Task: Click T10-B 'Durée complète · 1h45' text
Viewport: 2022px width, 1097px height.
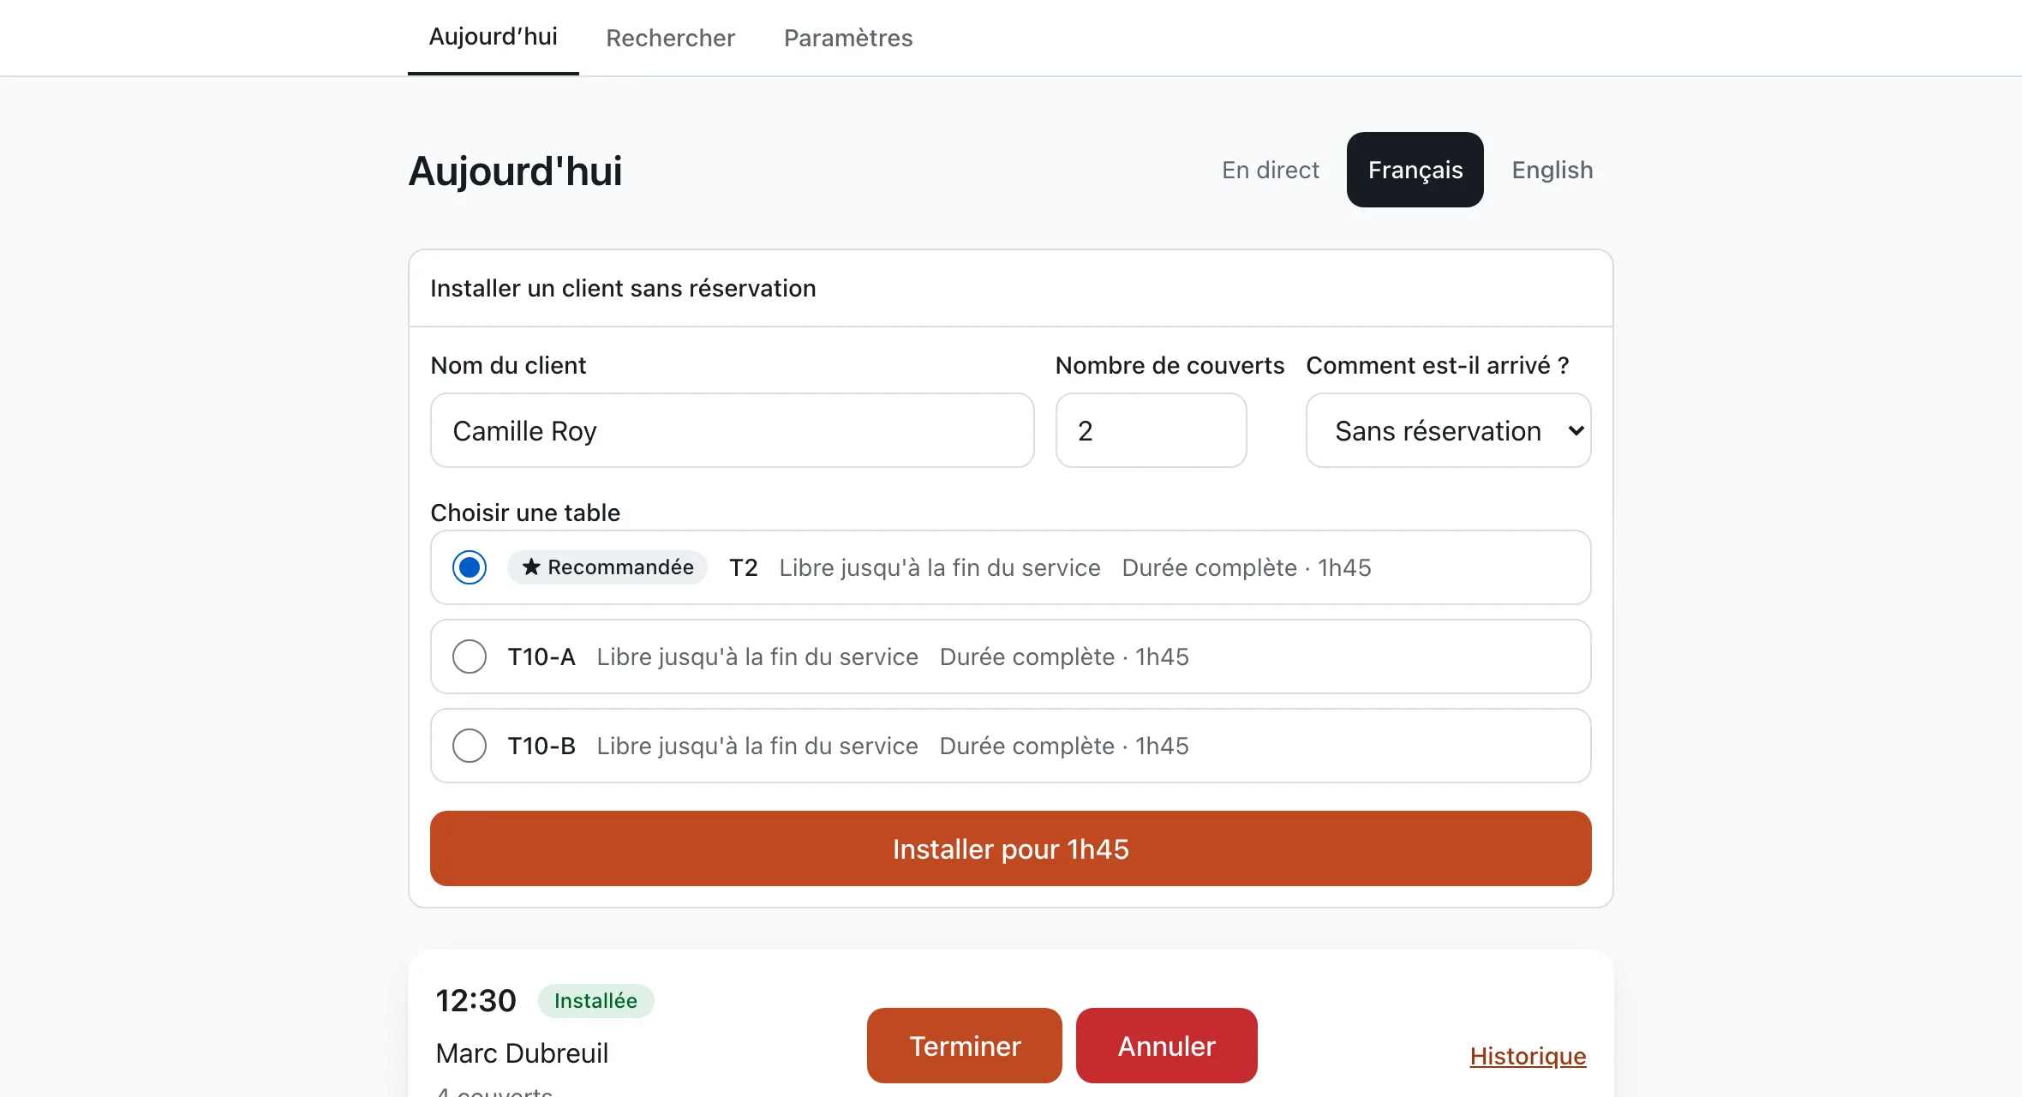Action: [1064, 746]
